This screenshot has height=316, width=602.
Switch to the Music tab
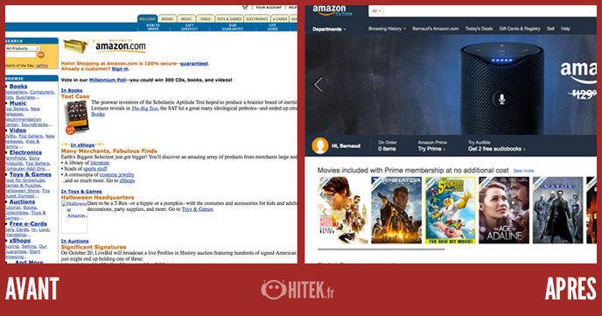[186, 18]
